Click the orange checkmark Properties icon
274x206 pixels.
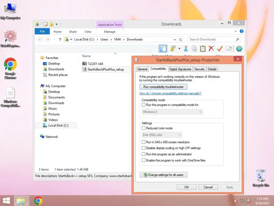pos(220,49)
